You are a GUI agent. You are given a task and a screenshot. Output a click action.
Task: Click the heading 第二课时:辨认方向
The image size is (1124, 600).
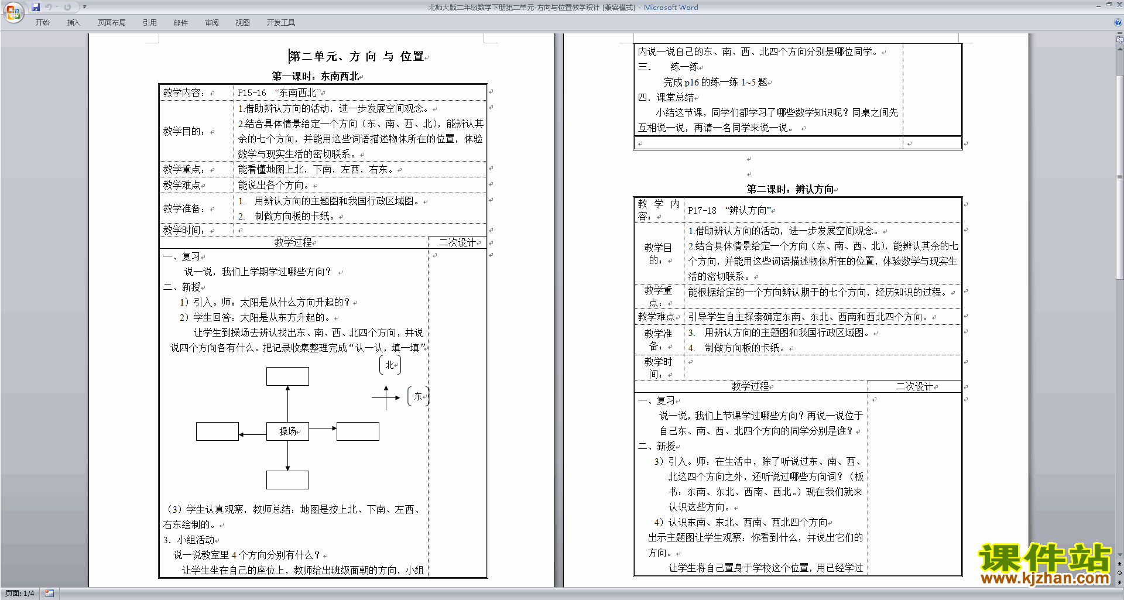coord(790,189)
